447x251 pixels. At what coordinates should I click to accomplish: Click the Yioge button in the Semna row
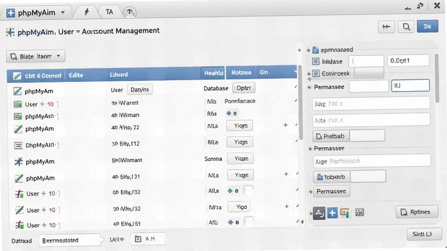pyautogui.click(x=240, y=158)
